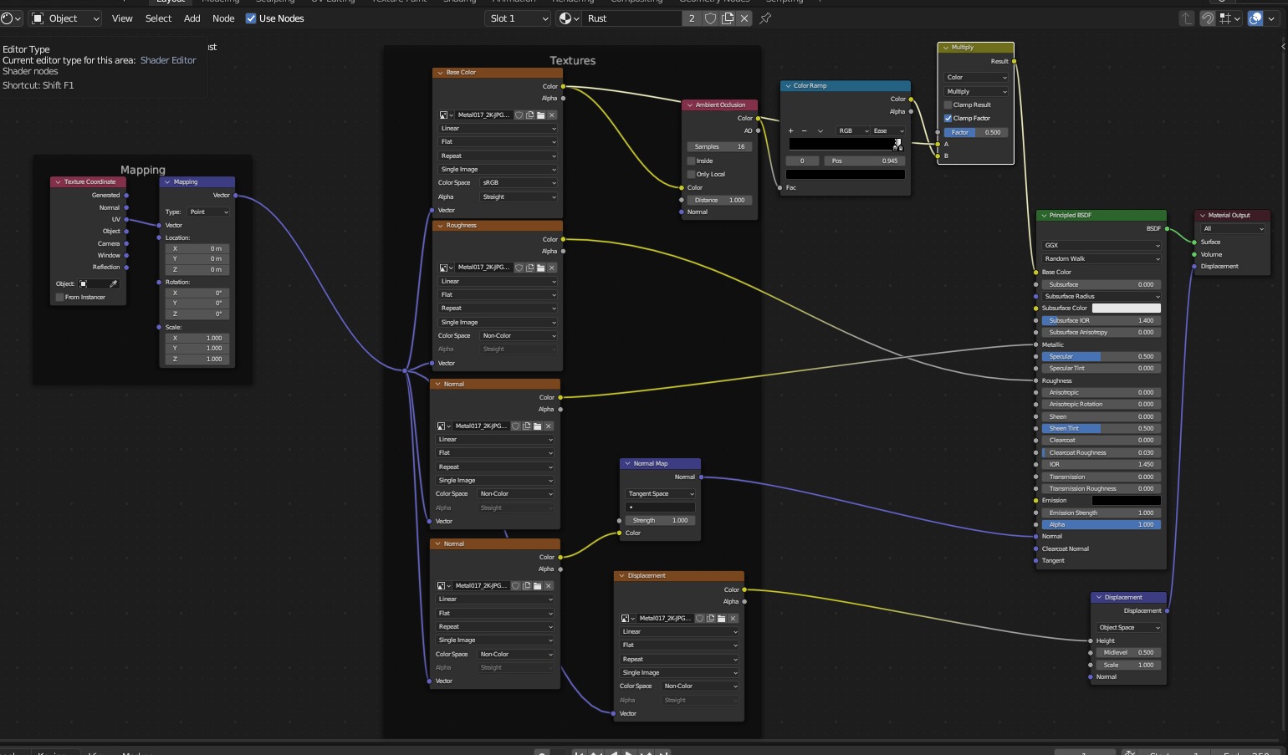
Task: Click new image copy icon in Base Color node
Action: pos(529,115)
